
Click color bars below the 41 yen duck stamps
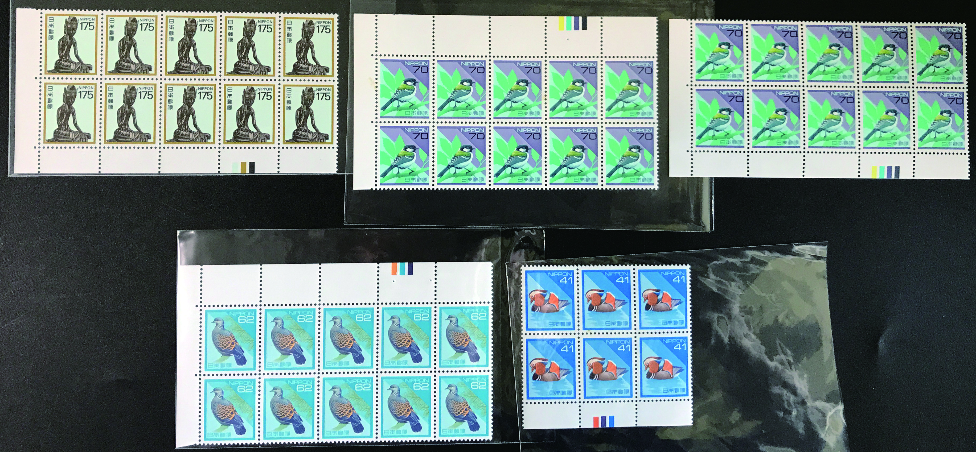pos(604,421)
